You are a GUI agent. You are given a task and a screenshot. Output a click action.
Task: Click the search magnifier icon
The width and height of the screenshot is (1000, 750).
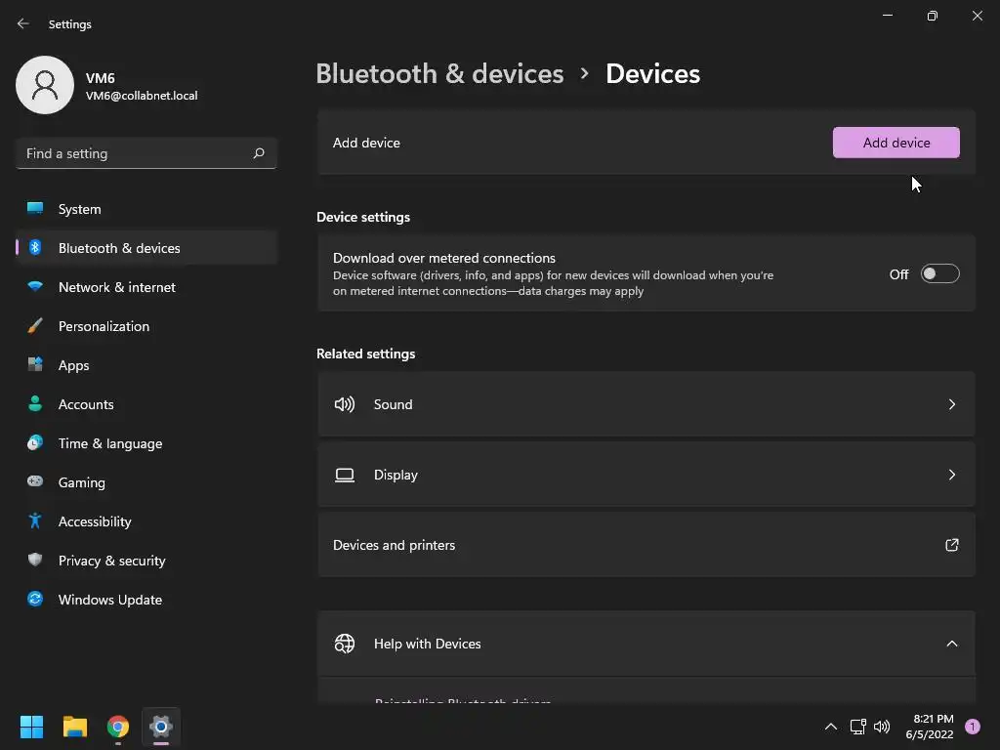259,153
